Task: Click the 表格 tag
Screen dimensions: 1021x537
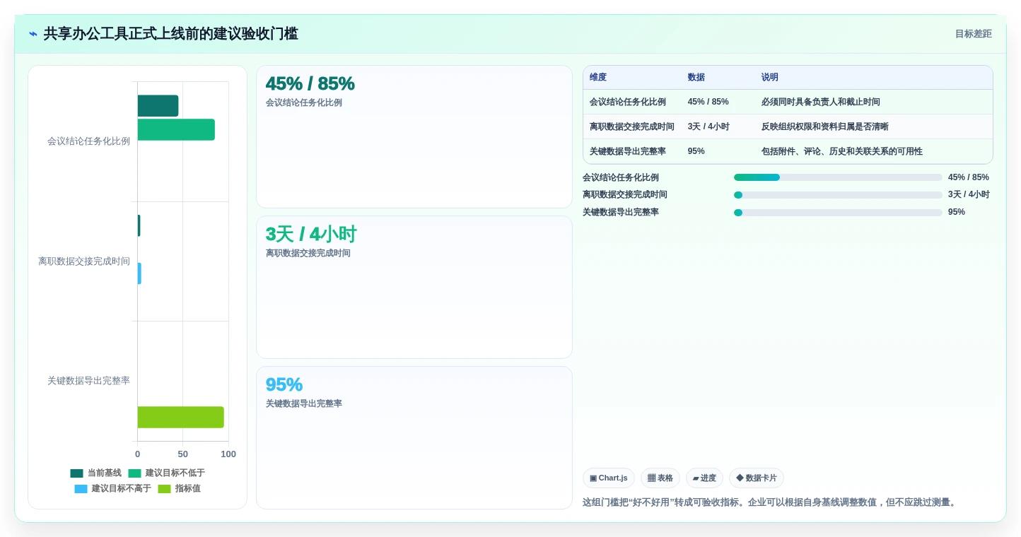Action: (660, 478)
